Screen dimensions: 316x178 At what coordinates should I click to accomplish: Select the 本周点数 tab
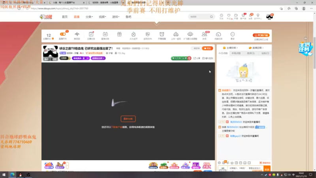[236, 53]
